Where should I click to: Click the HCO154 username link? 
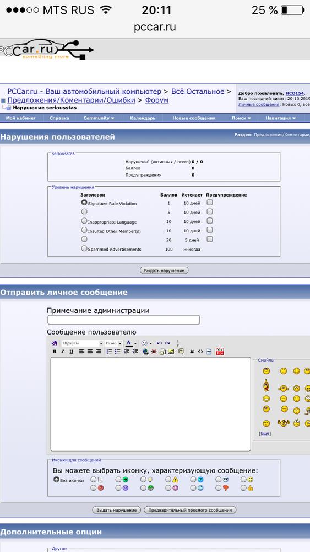pyautogui.click(x=294, y=93)
